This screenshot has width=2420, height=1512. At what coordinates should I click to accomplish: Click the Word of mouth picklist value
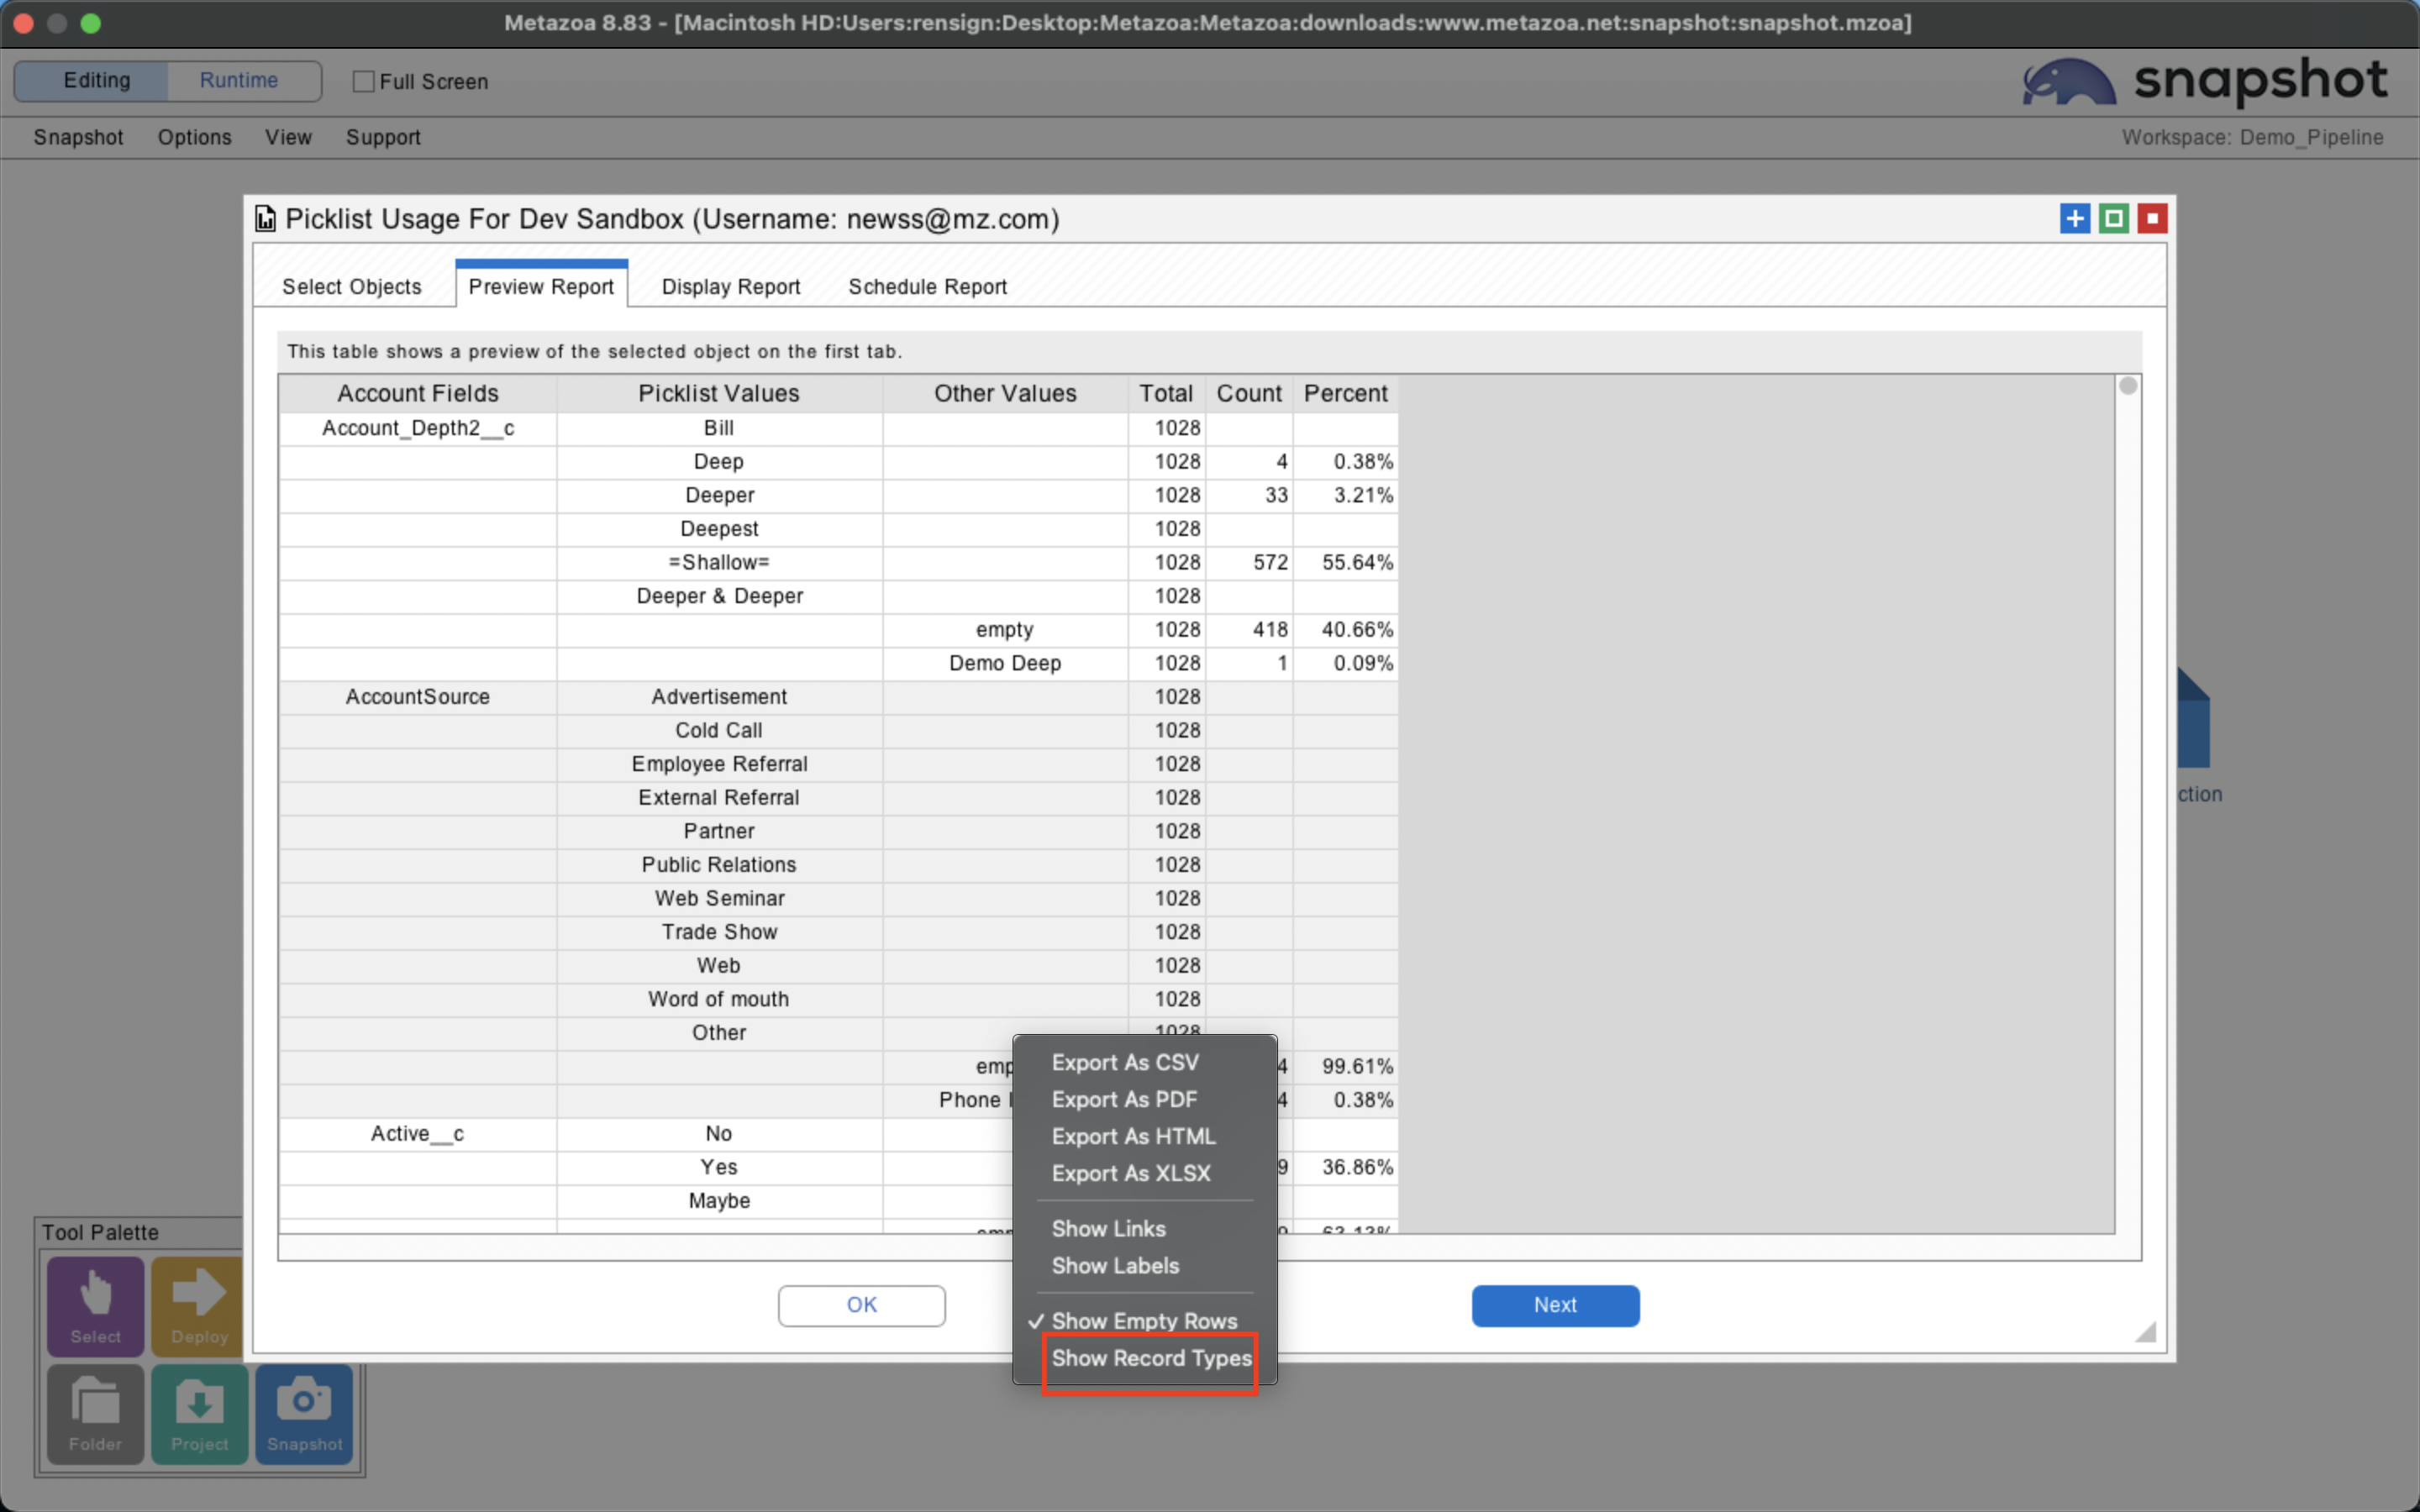[x=719, y=999]
